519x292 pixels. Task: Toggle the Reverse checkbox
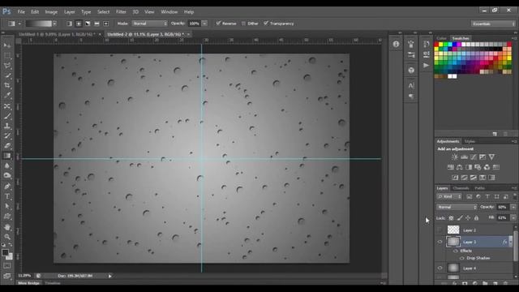[218, 24]
